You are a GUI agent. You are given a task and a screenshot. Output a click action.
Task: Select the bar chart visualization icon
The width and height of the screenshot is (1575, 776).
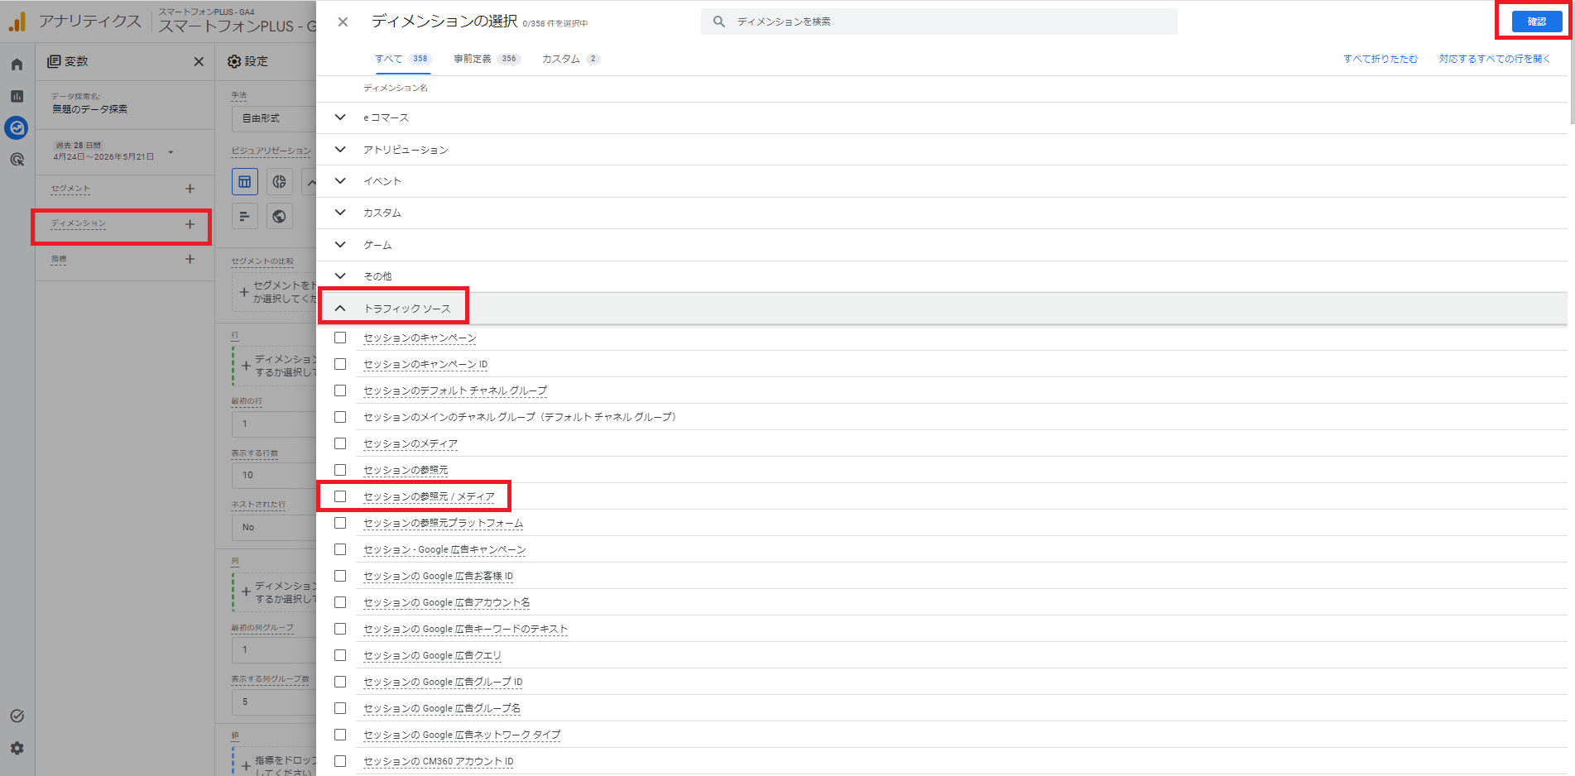pos(245,217)
